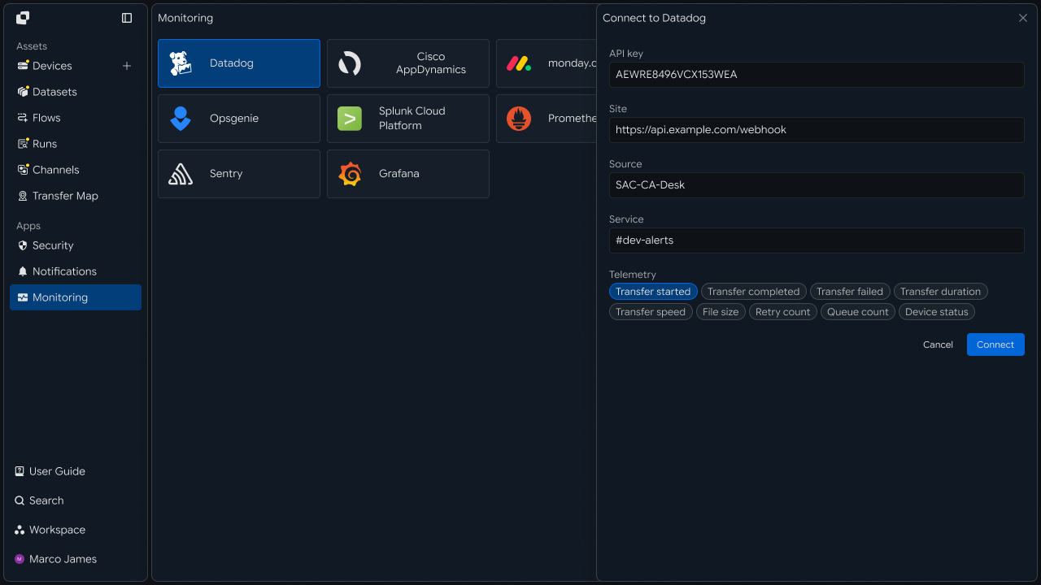Open the Transfer Map page

coord(65,196)
